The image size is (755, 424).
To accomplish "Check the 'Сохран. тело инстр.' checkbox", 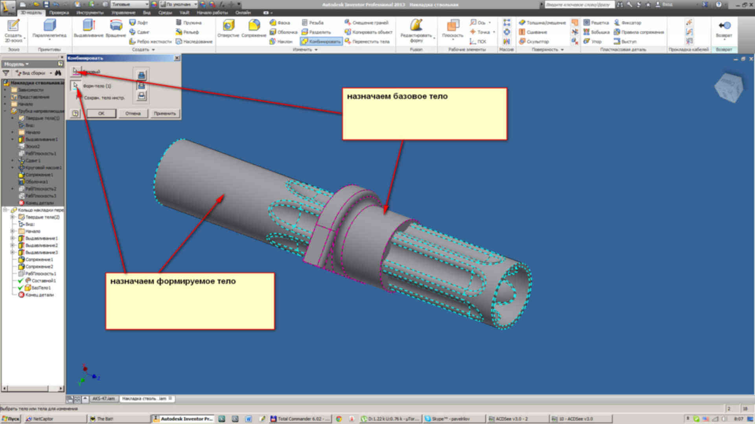I will (78, 97).
